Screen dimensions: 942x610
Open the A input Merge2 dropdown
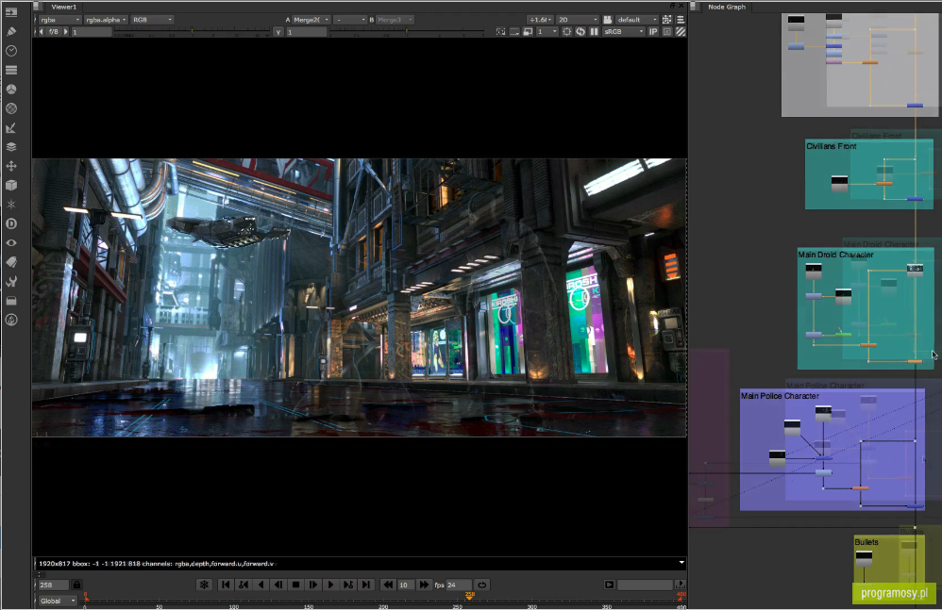pyautogui.click(x=311, y=20)
